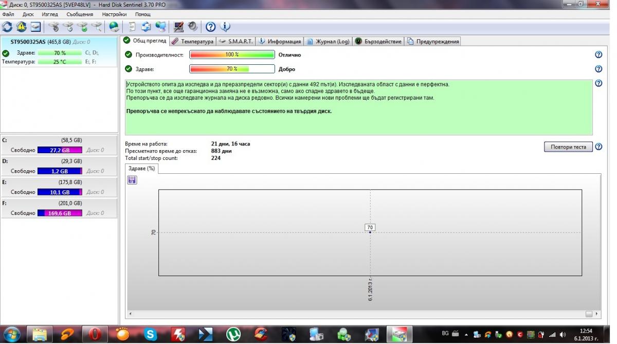
Task: Click the refresh disk status toolbar icon
Action: point(7,27)
